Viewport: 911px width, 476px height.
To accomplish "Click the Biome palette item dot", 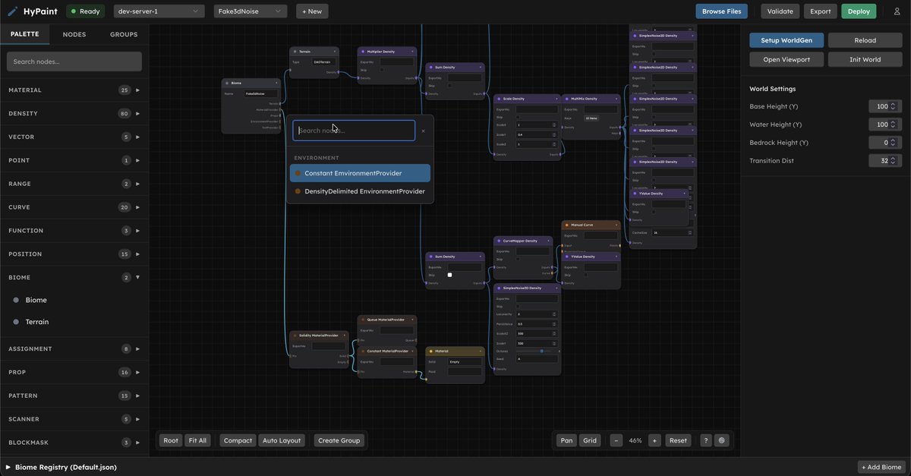I will click(x=16, y=300).
